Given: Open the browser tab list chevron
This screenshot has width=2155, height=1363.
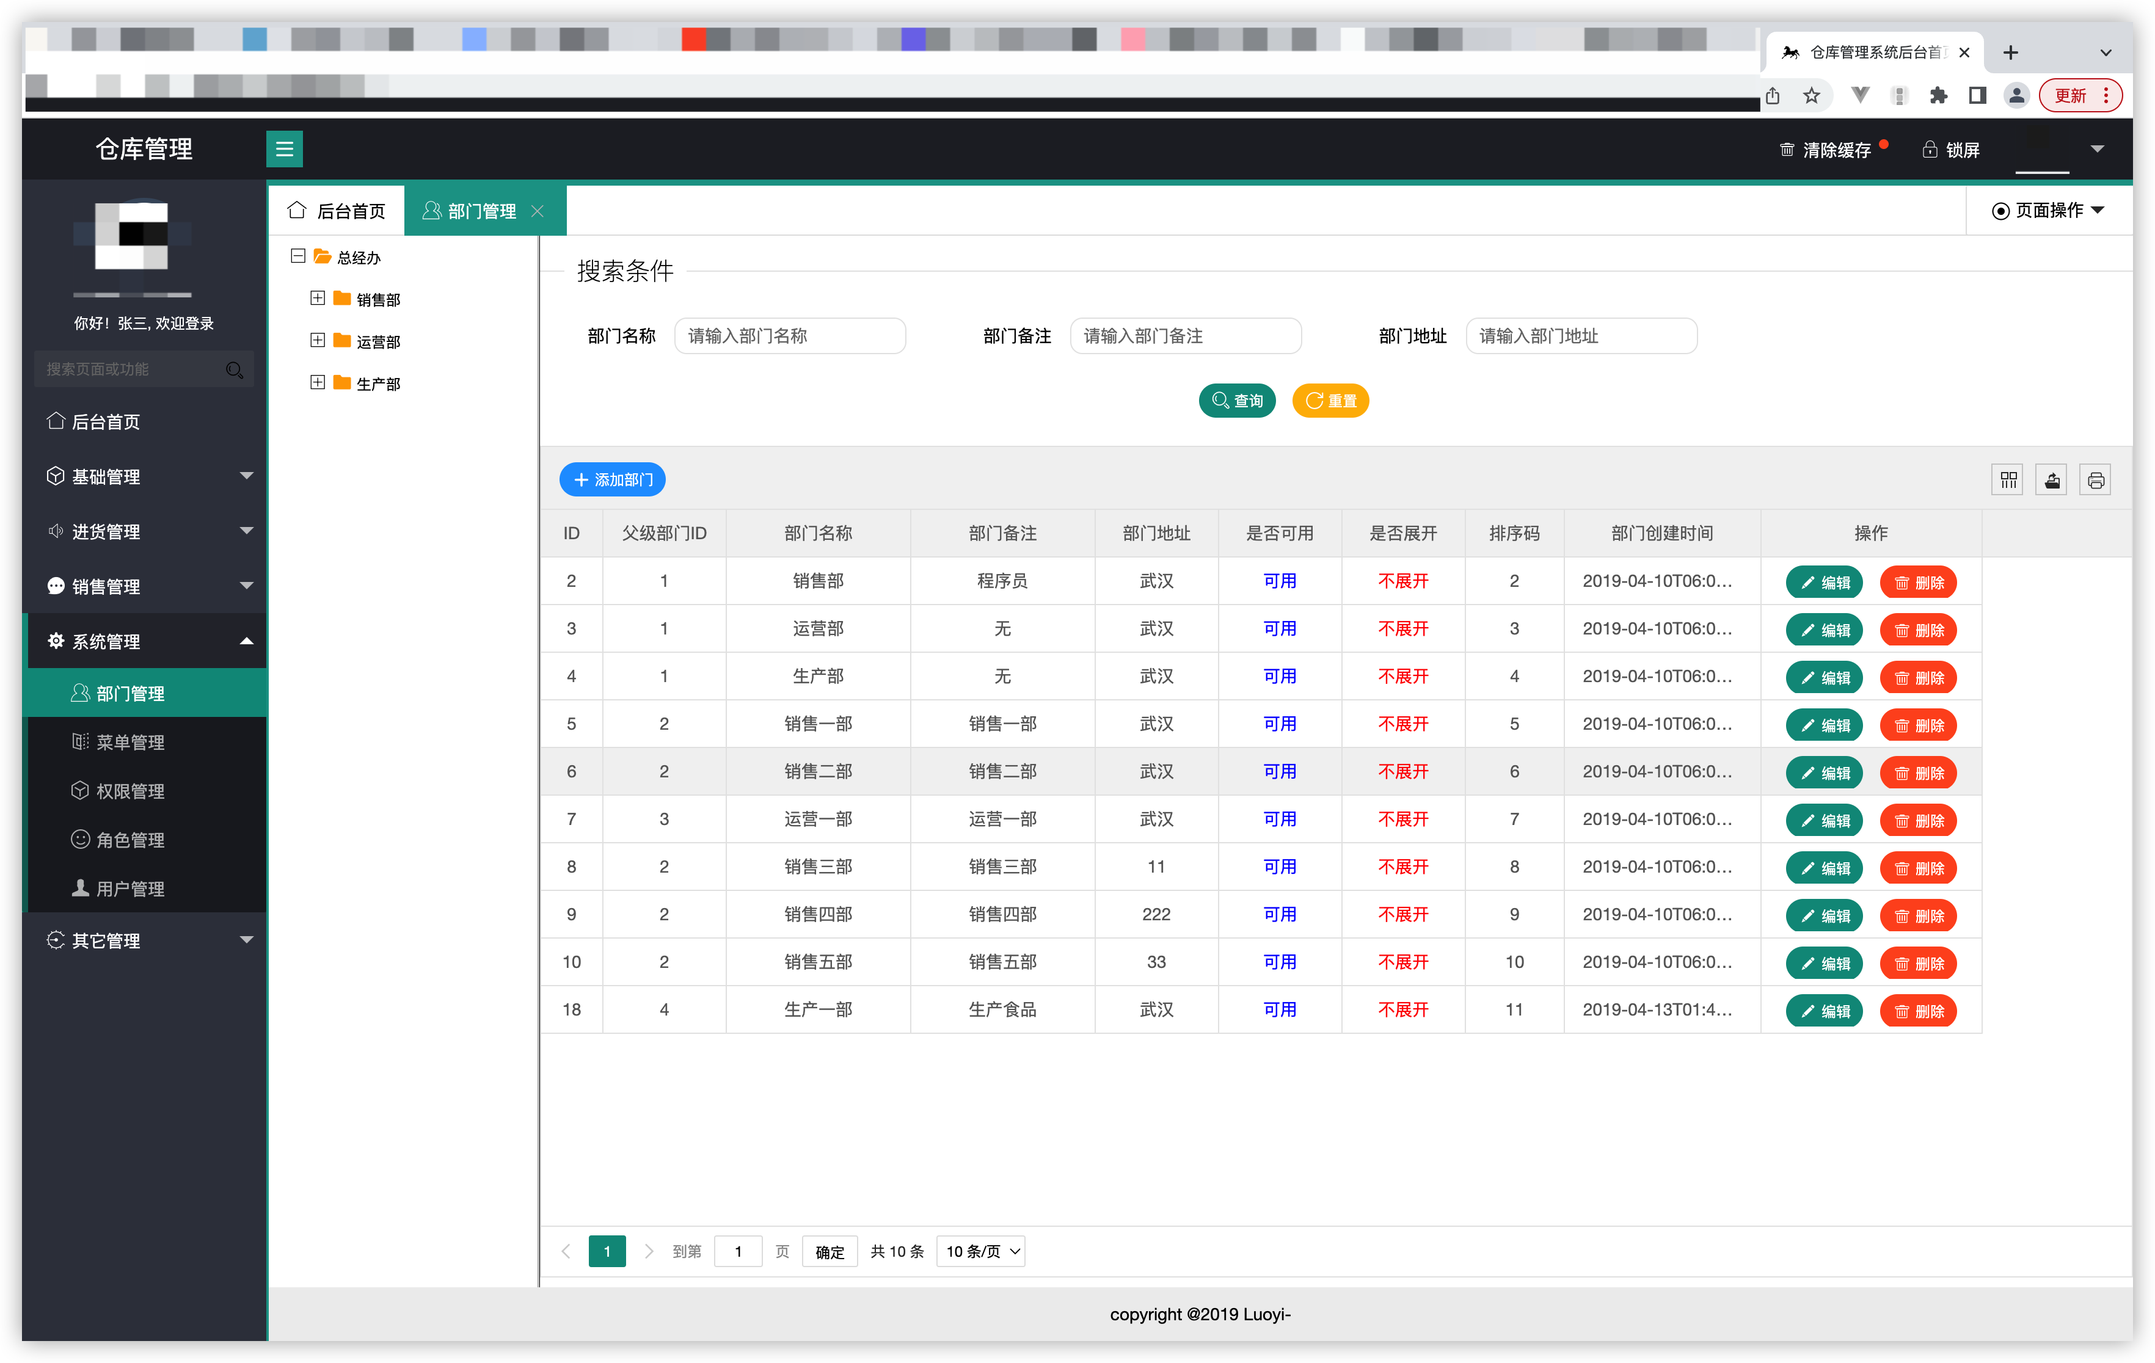Looking at the screenshot, I should click(x=2107, y=53).
